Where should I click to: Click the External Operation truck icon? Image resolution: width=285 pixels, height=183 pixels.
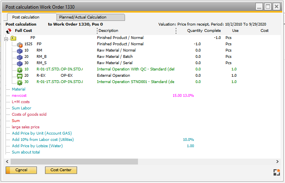coord(20,76)
